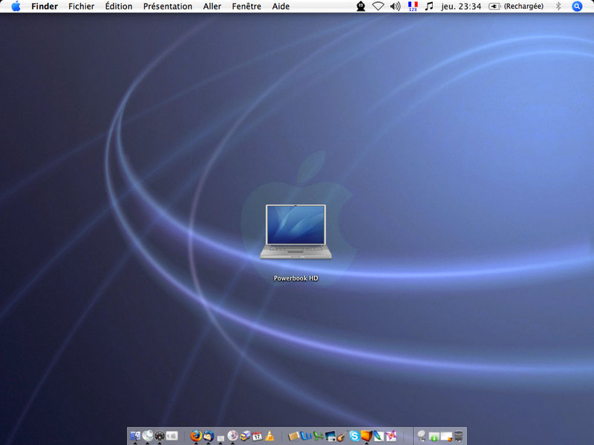Open the battery status menu icon
Screen dimensions: 594x445
[494, 7]
